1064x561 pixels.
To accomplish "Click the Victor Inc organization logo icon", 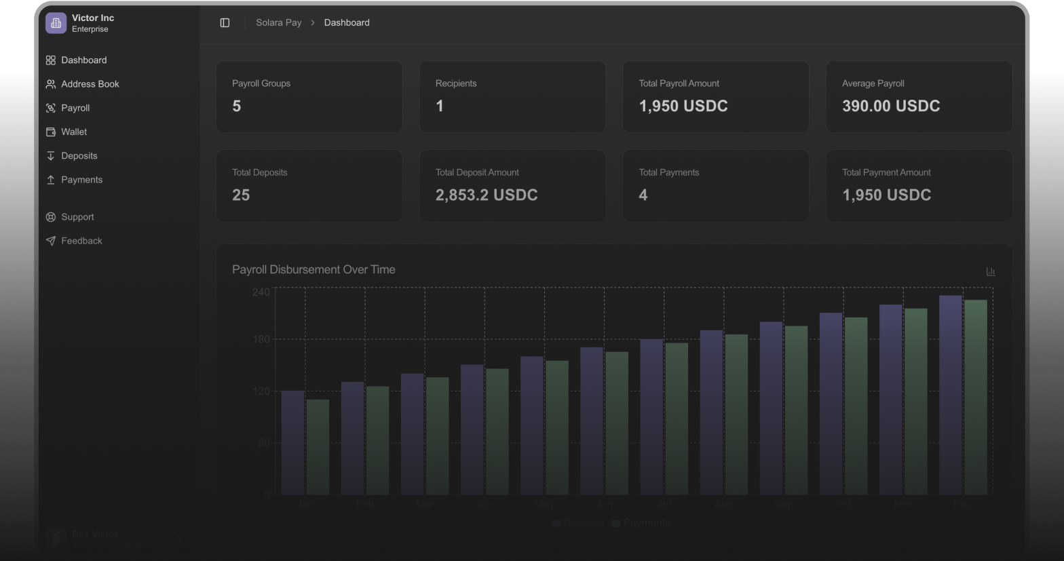I will (56, 23).
